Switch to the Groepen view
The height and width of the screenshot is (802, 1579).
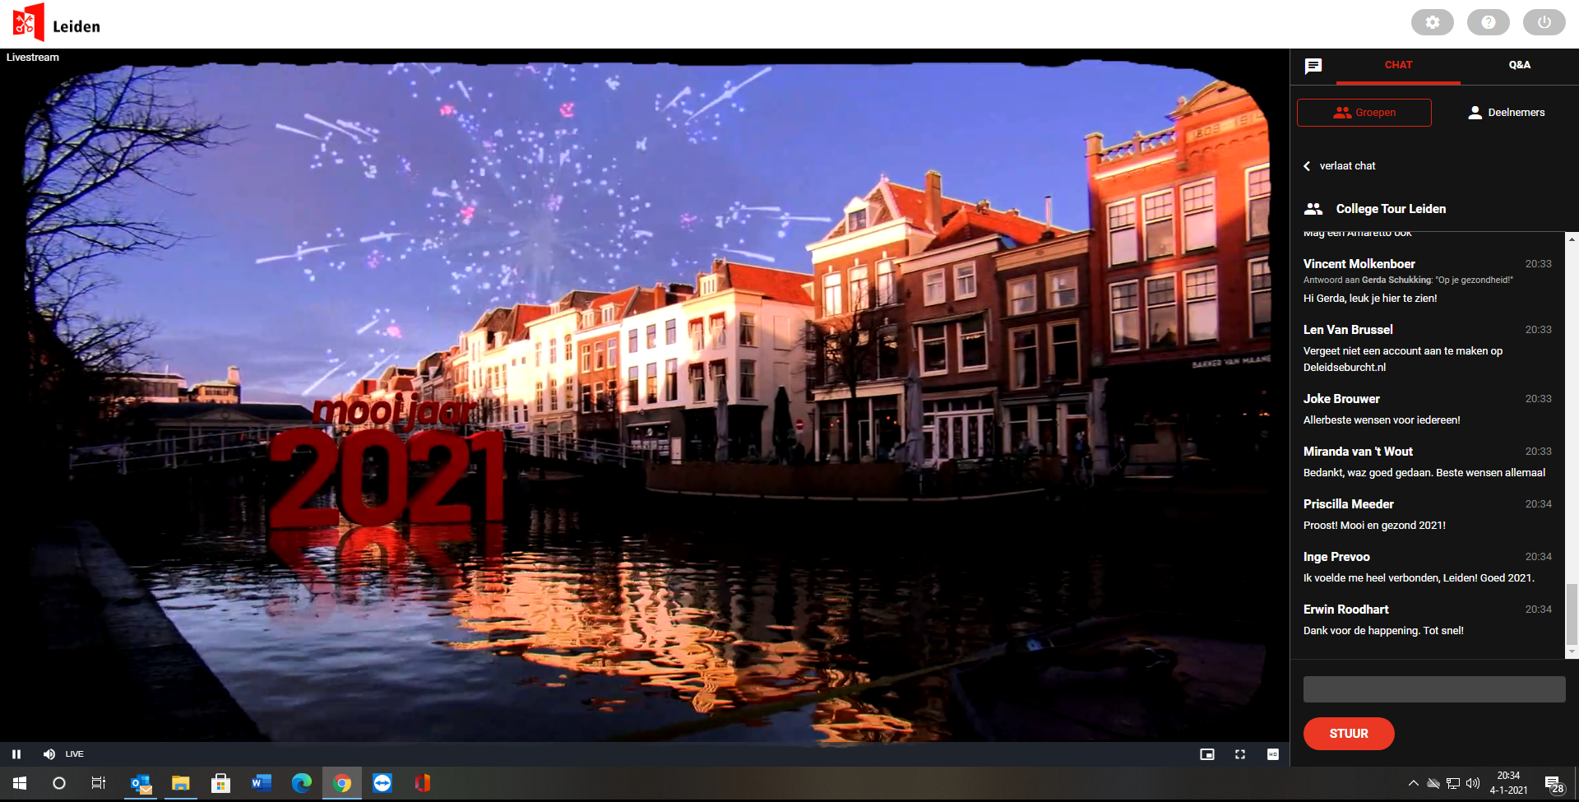pos(1364,113)
